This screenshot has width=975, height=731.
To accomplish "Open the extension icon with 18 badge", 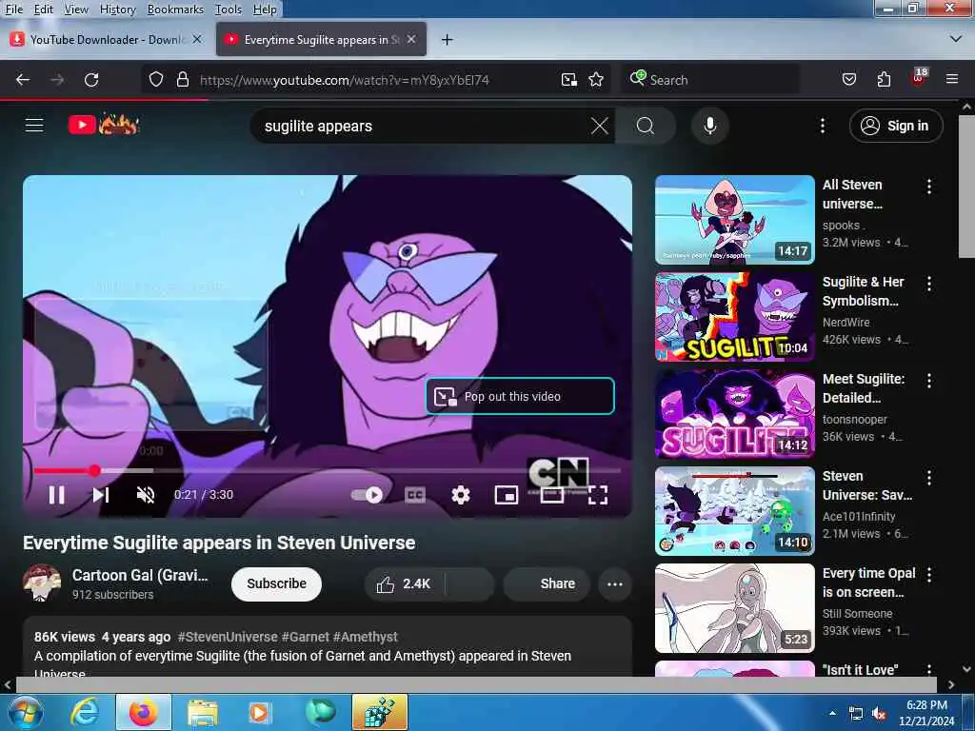I will [x=919, y=78].
